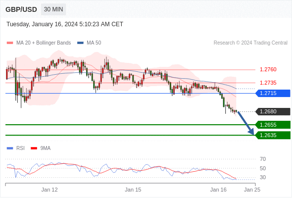
Task: Click the 'MA 20 + Bollinger Bands' legend label
Action: [44, 43]
